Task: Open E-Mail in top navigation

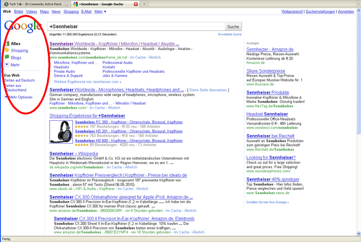Action: [86, 11]
